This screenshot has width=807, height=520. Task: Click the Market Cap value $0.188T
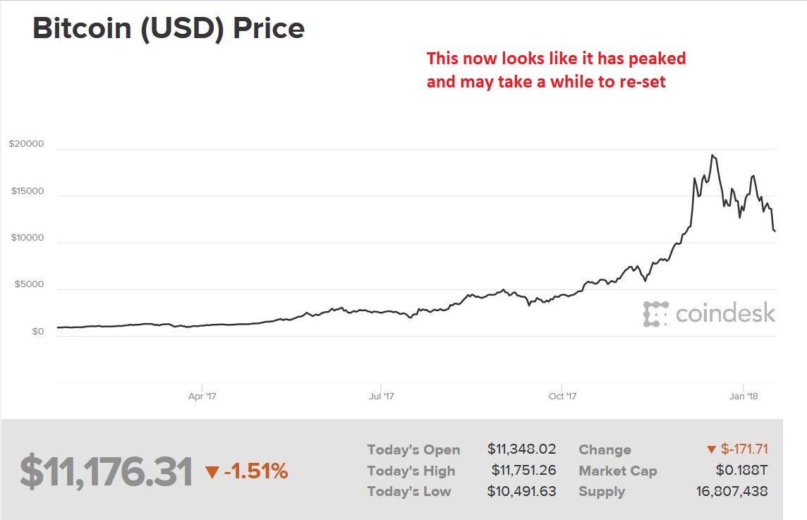tap(741, 471)
